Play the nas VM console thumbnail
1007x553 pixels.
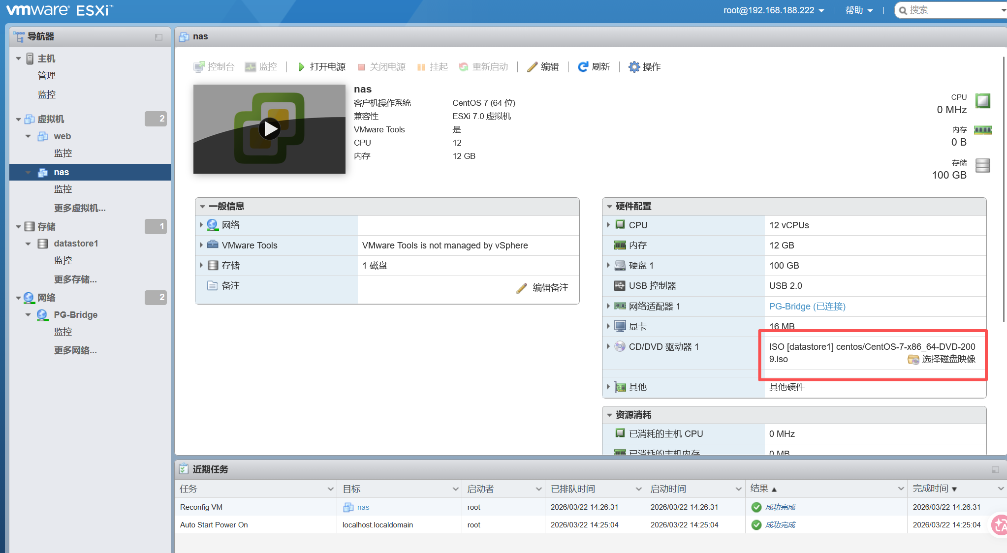click(x=269, y=129)
